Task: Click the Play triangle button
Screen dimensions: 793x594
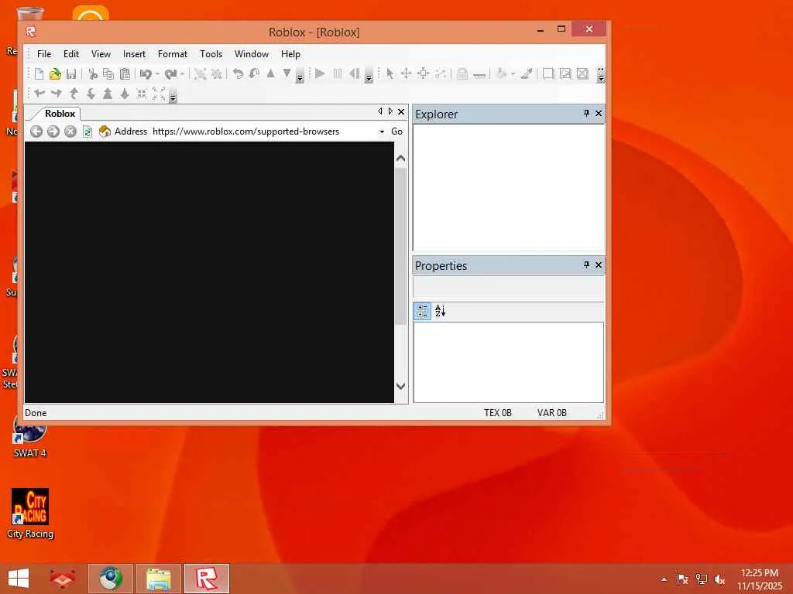Action: tap(320, 73)
